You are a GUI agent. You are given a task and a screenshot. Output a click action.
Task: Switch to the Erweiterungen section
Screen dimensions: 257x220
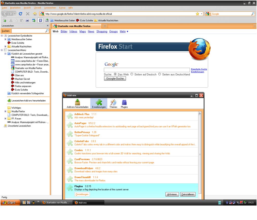(x=99, y=104)
